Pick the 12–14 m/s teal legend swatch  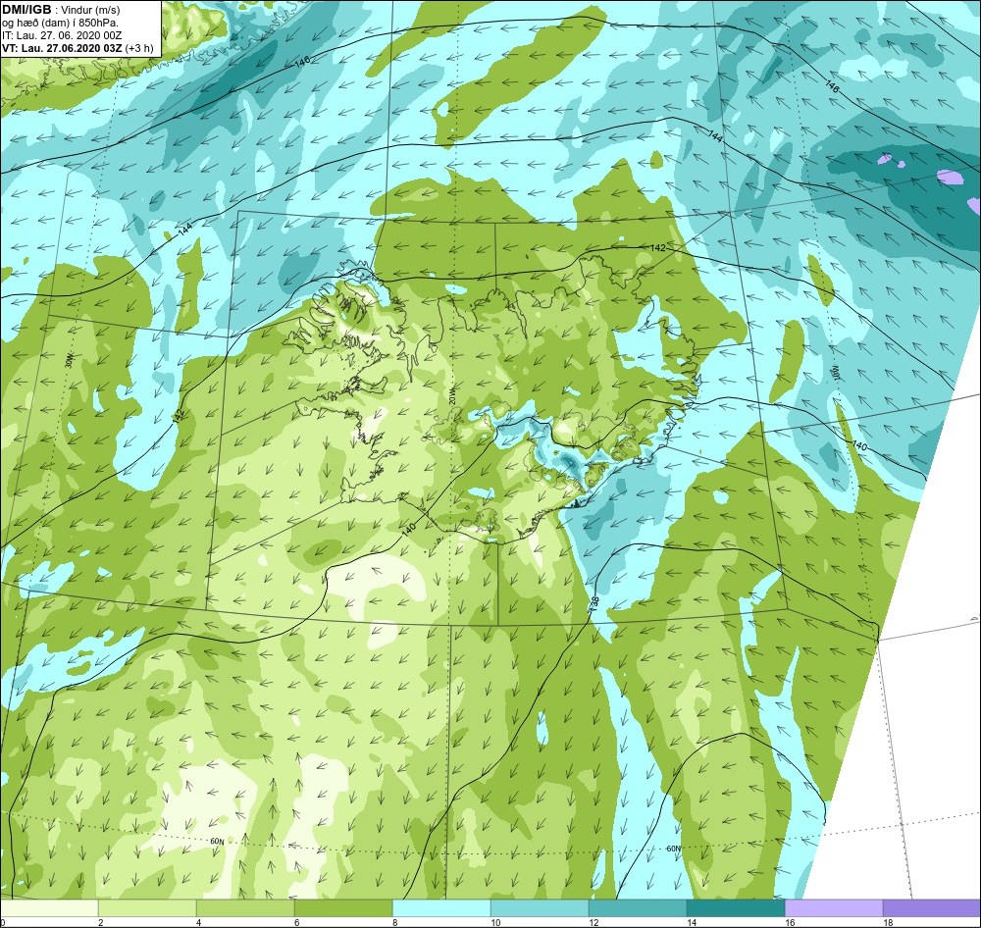tap(638, 907)
